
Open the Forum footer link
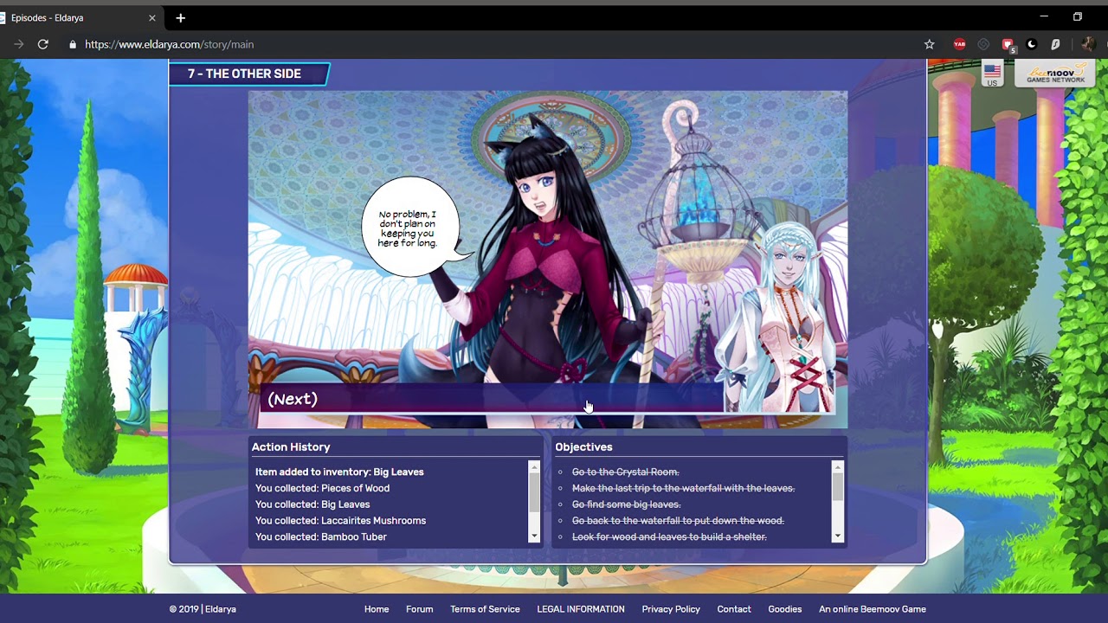point(420,609)
